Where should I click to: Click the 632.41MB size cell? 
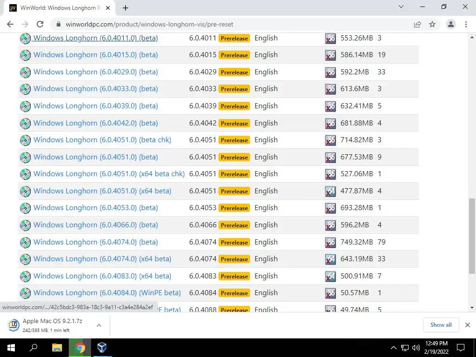(x=357, y=106)
